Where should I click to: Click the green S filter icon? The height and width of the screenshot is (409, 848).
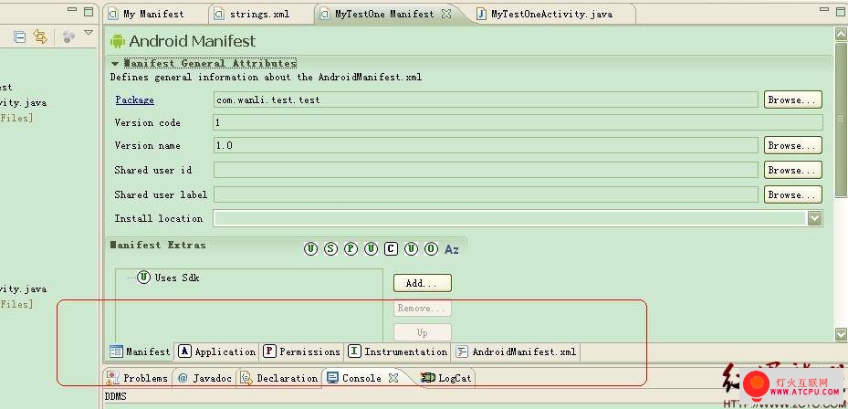330,249
